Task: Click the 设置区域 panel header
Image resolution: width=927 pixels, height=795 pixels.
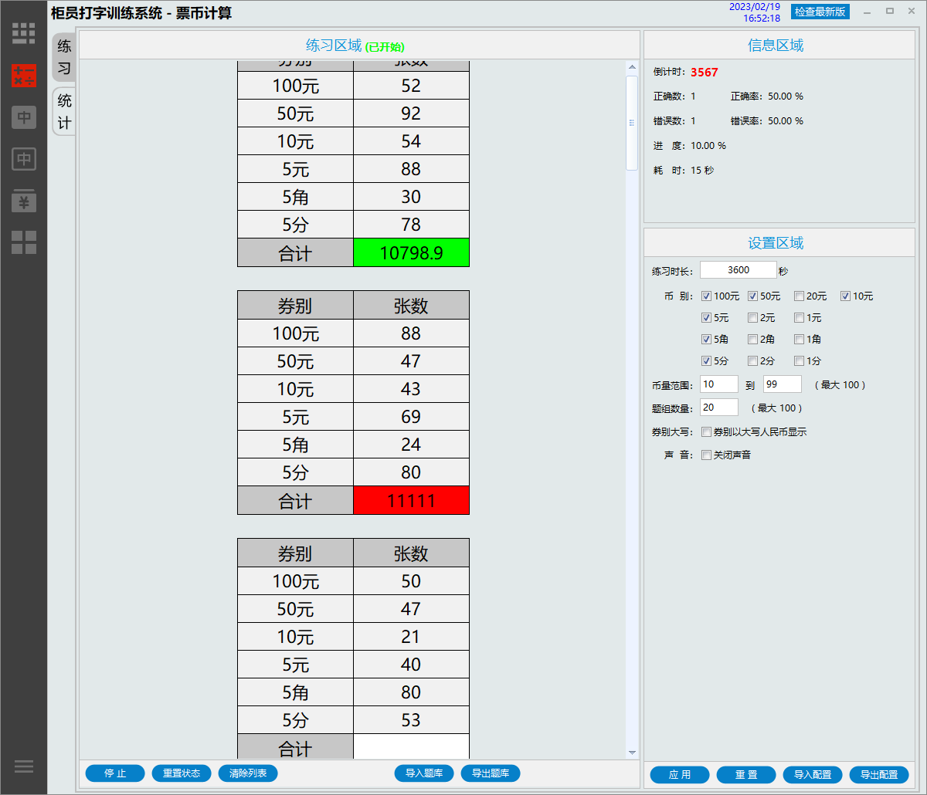Action: (x=779, y=243)
